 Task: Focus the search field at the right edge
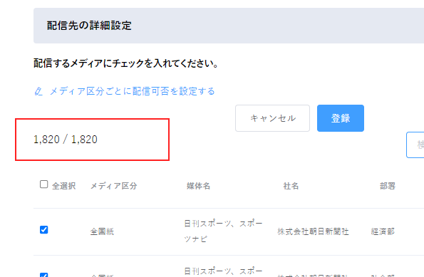pyautogui.click(x=415, y=145)
